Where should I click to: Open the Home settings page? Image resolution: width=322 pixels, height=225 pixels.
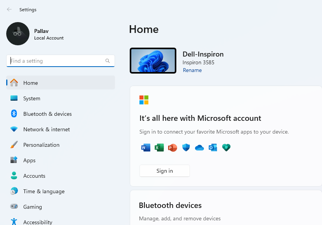click(61, 83)
